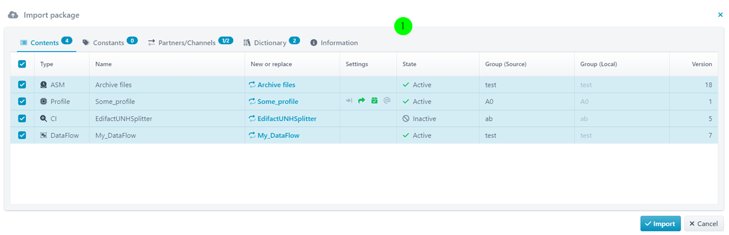Click the CI magnifier icon

point(44,118)
